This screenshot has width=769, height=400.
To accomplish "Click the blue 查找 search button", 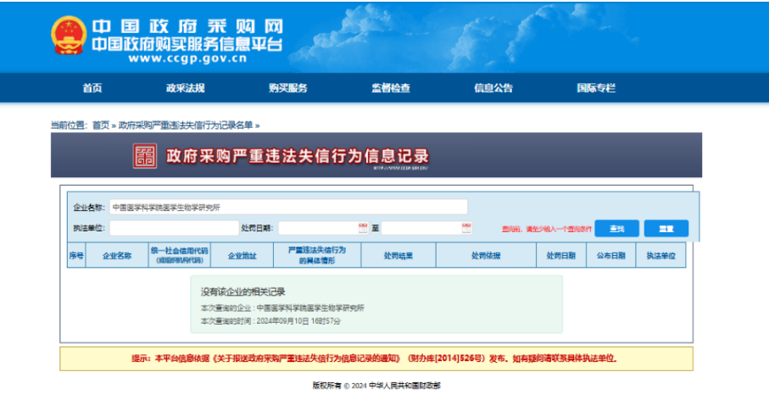I will 617,229.
